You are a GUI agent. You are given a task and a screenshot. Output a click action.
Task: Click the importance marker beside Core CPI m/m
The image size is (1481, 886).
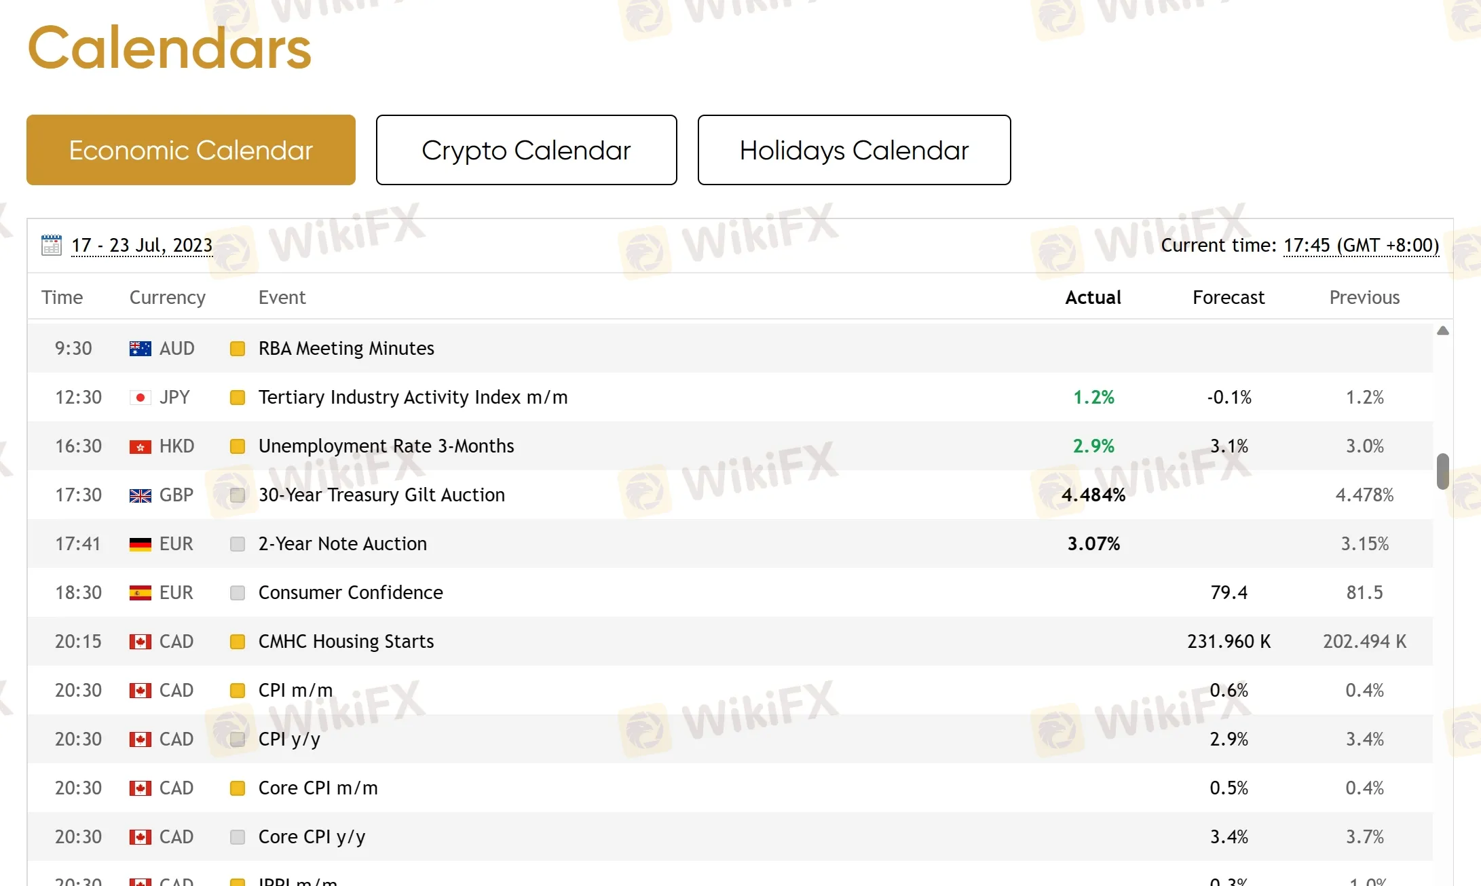[x=238, y=788]
